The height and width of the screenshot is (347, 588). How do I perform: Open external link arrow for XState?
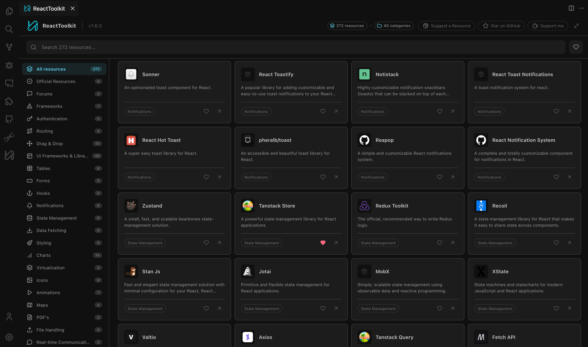point(569,308)
